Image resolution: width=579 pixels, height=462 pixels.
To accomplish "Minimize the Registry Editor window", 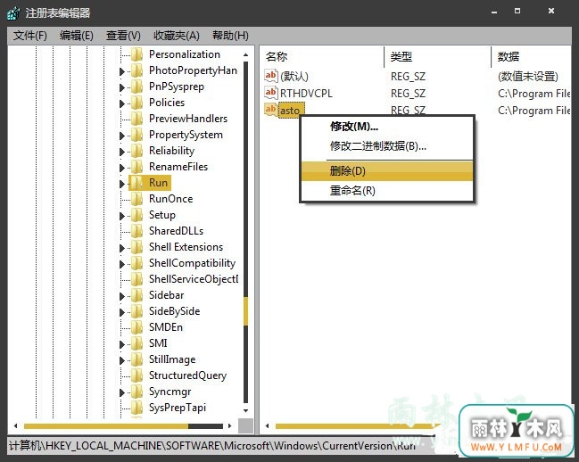I will click(494, 12).
